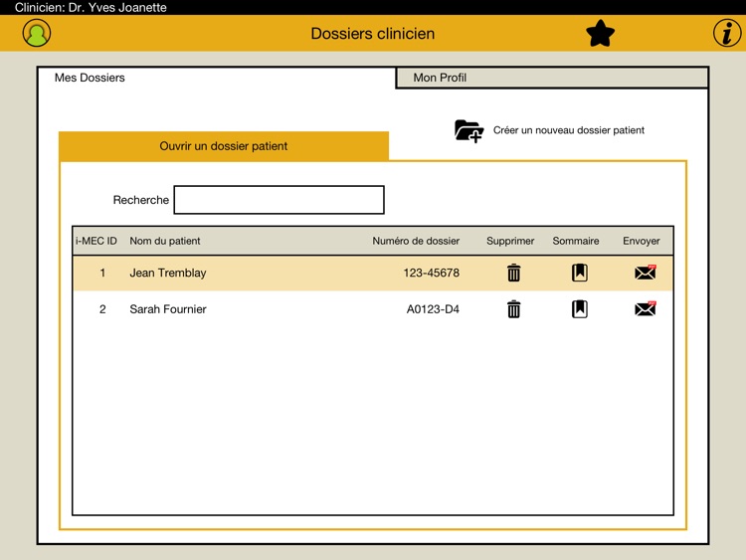The image size is (746, 560).
Task: Select the Ouvrir un dossier patient tab
Action: tap(224, 146)
